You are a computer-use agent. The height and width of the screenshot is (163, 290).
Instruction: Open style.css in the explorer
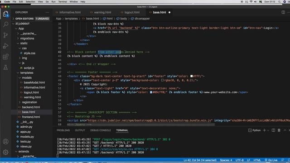pyautogui.click(x=29, y=53)
